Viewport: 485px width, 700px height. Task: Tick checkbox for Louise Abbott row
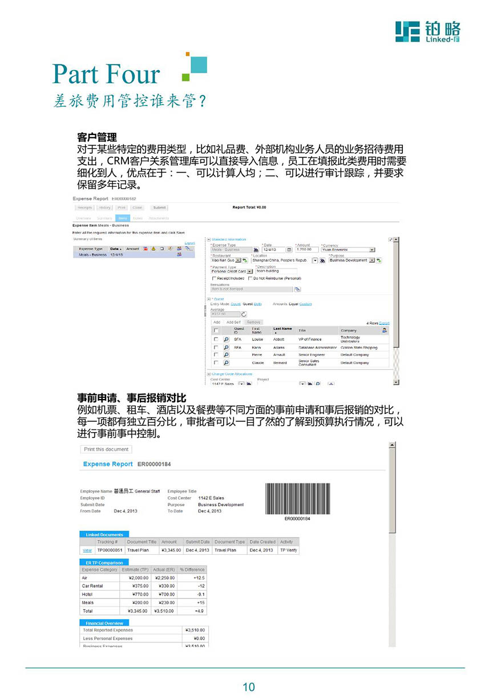click(216, 339)
